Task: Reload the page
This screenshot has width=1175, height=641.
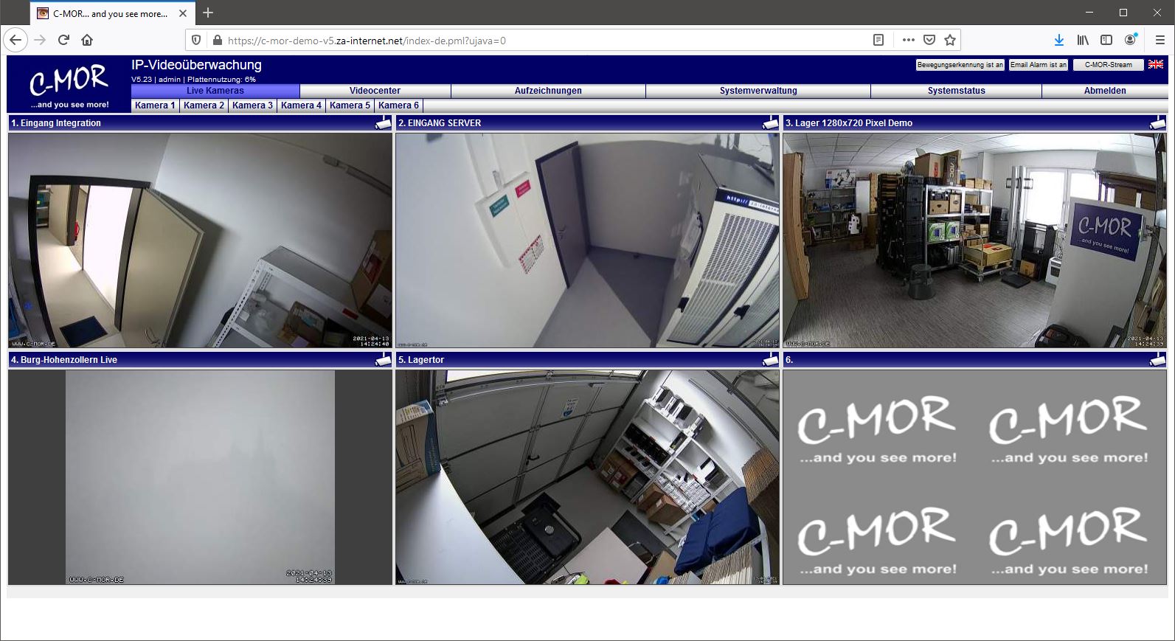Action: (63, 40)
